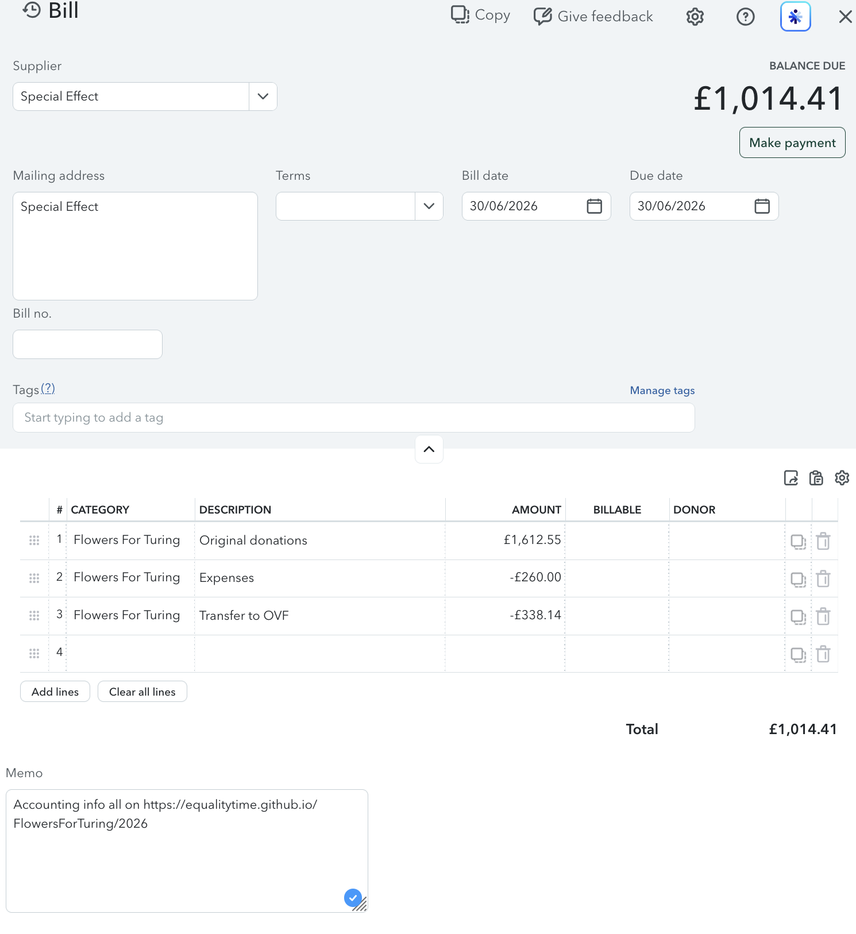Clear all lines in the table

pyautogui.click(x=142, y=692)
